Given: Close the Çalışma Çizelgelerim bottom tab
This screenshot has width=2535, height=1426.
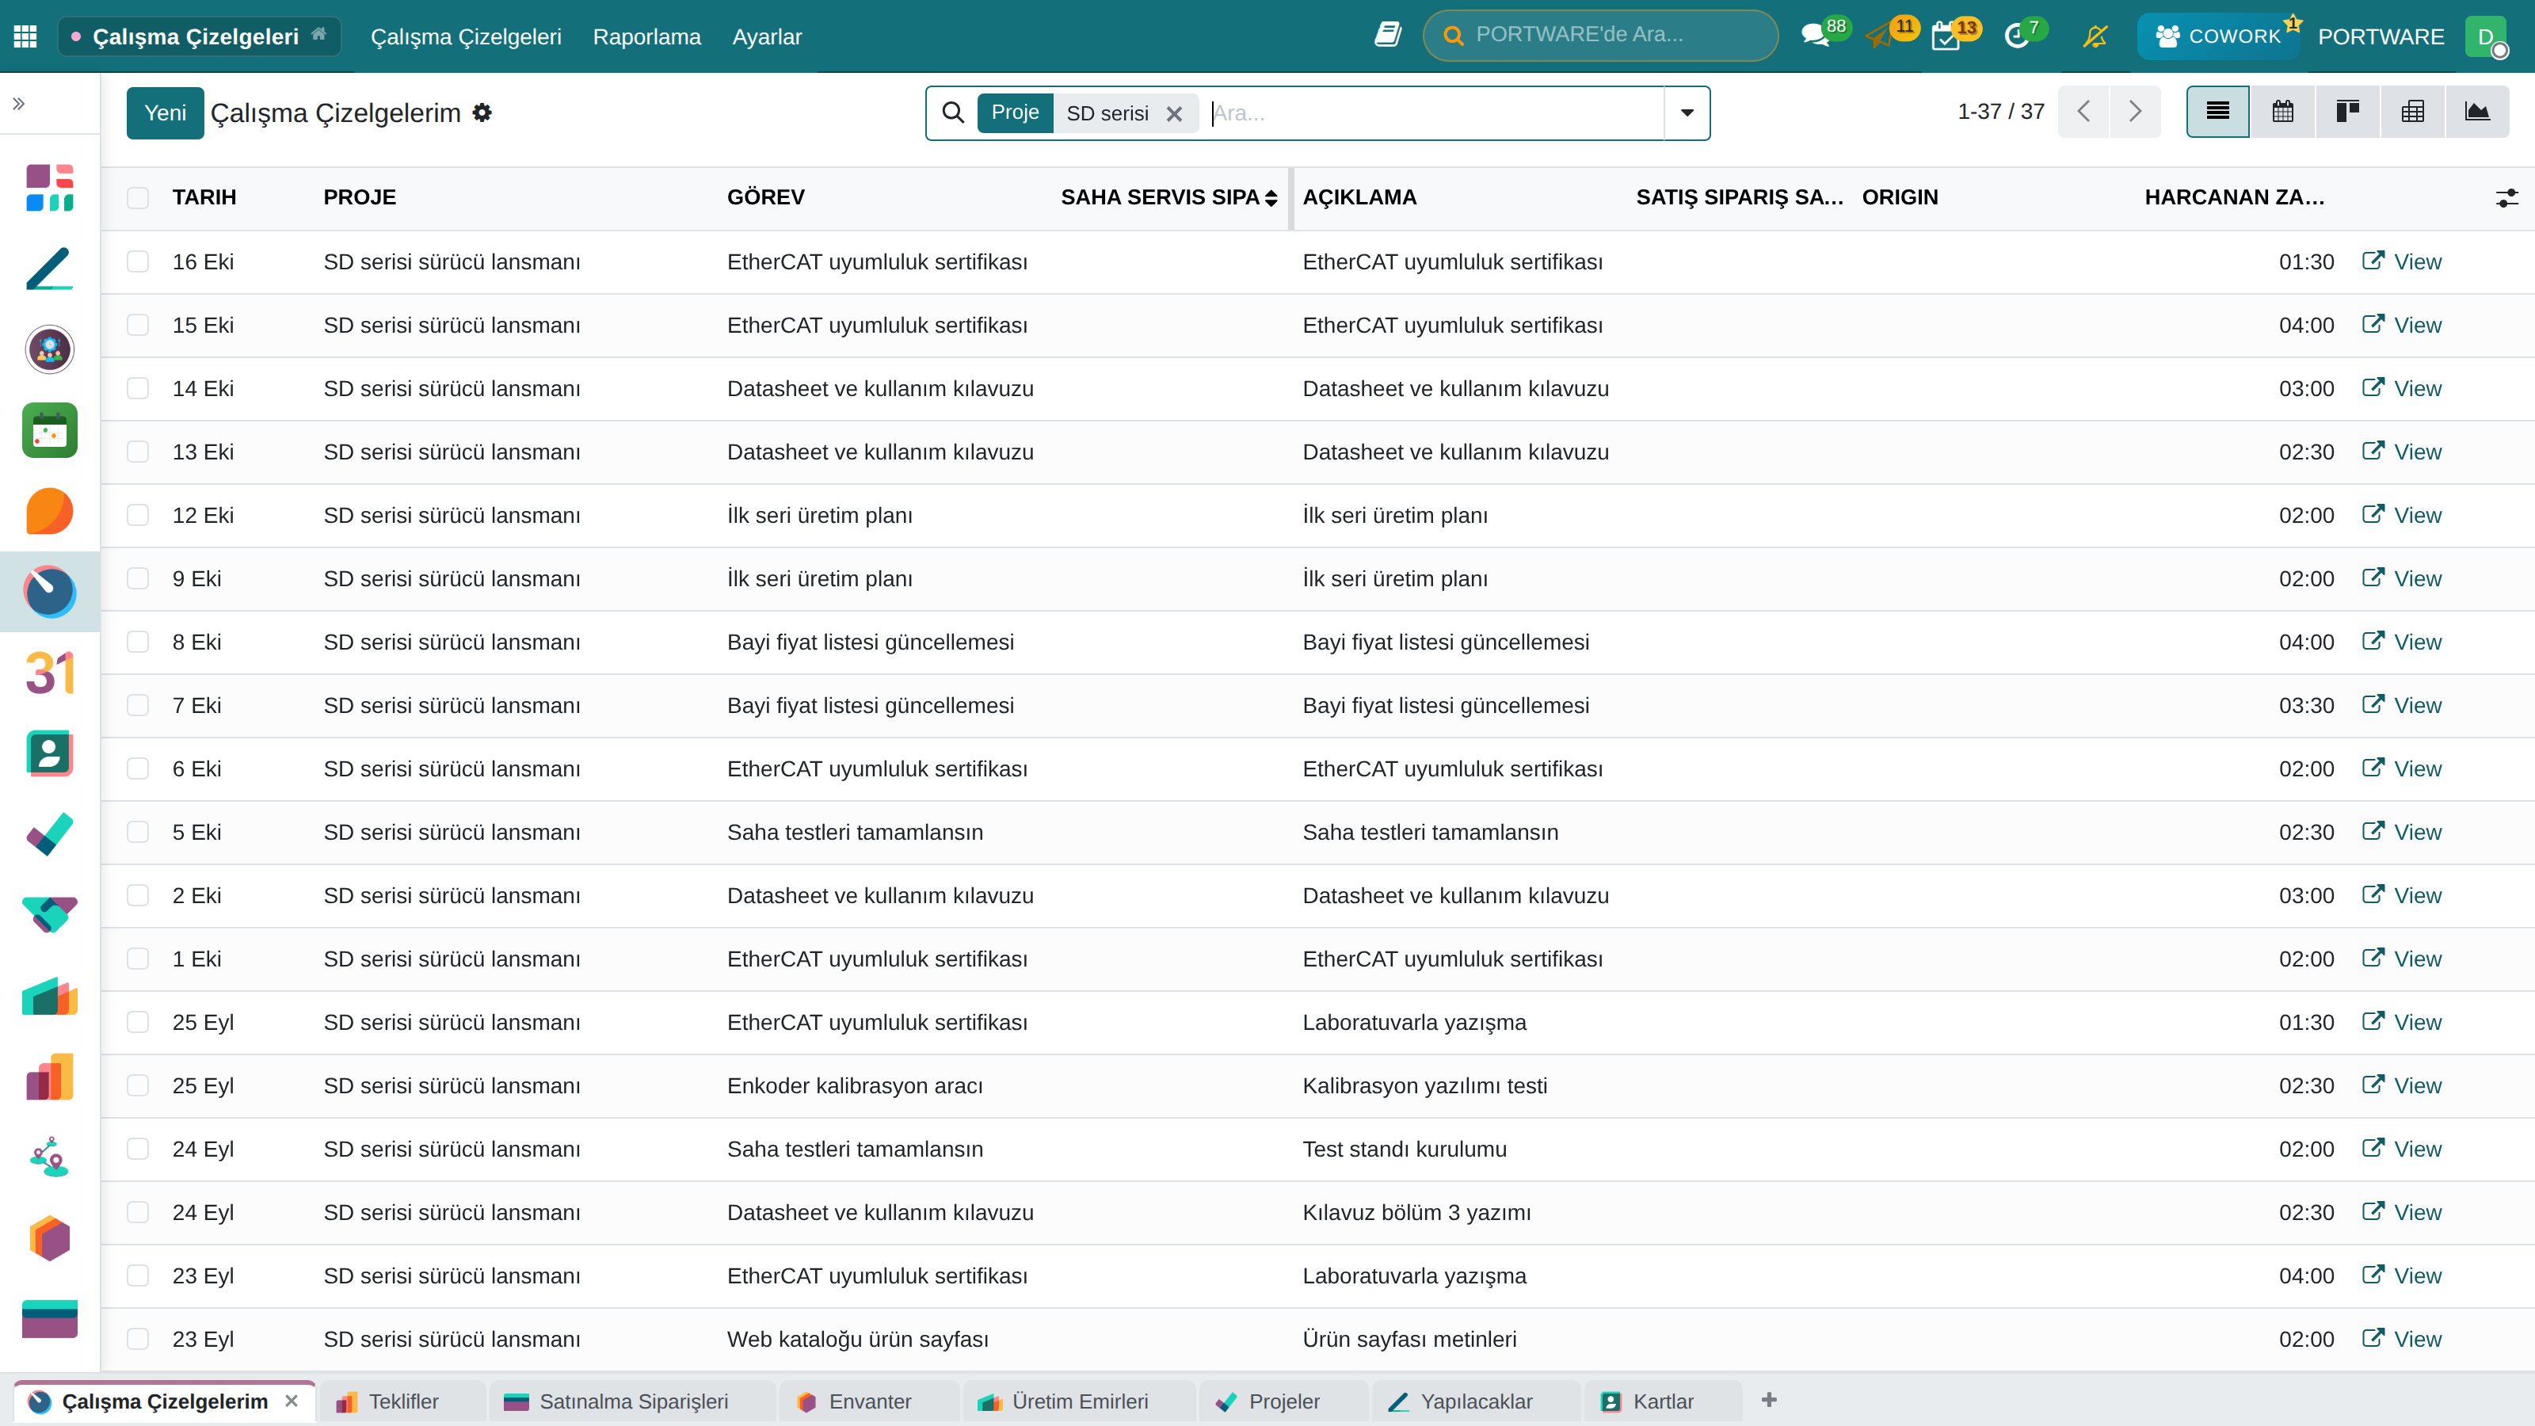Looking at the screenshot, I should click(292, 1401).
